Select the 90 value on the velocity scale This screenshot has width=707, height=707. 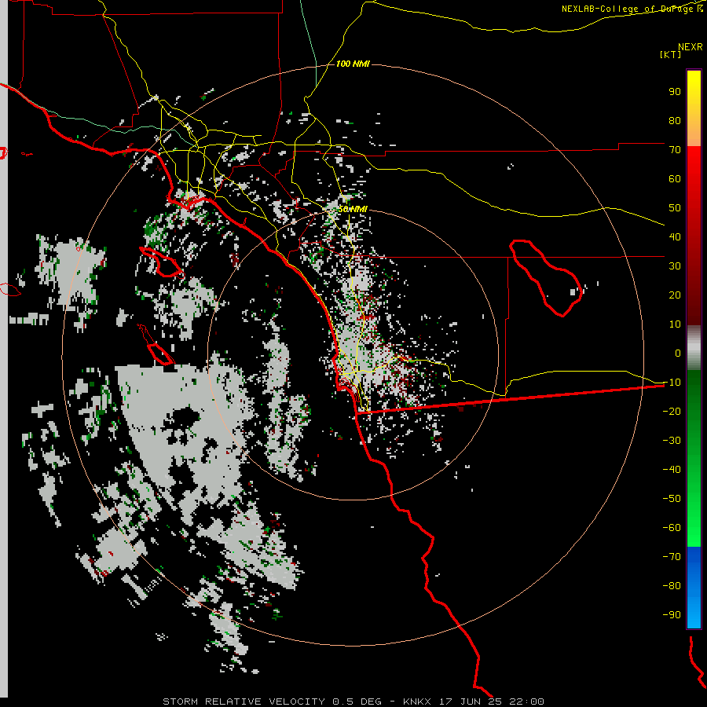[675, 92]
